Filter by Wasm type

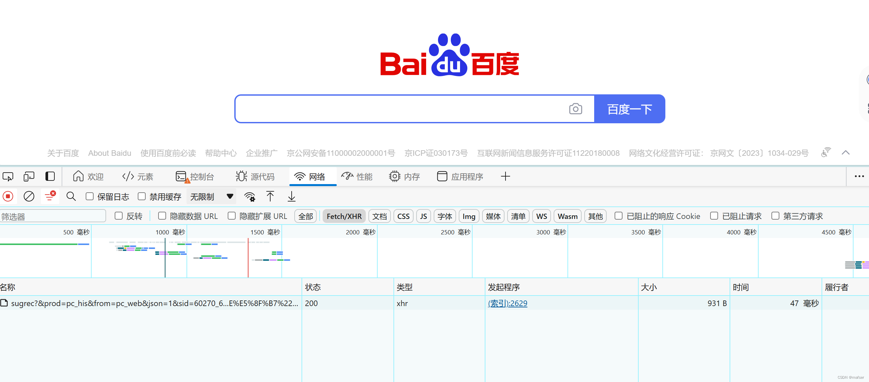(567, 216)
